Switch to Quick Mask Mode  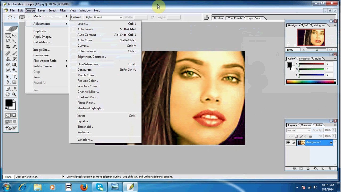coord(14,115)
